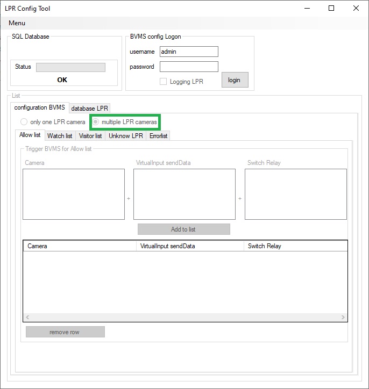Open the Menu in menu bar

click(x=17, y=23)
